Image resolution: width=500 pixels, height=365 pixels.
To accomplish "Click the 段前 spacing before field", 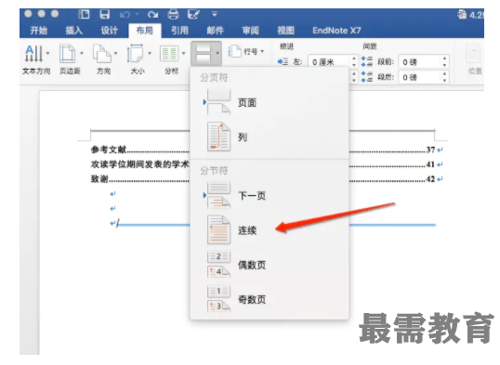I will tap(420, 62).
